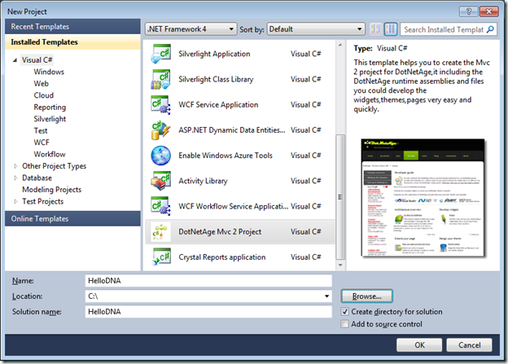Select the 'Silverlight Class Library' row text
The width and height of the screenshot is (508, 364).
pyautogui.click(x=216, y=80)
